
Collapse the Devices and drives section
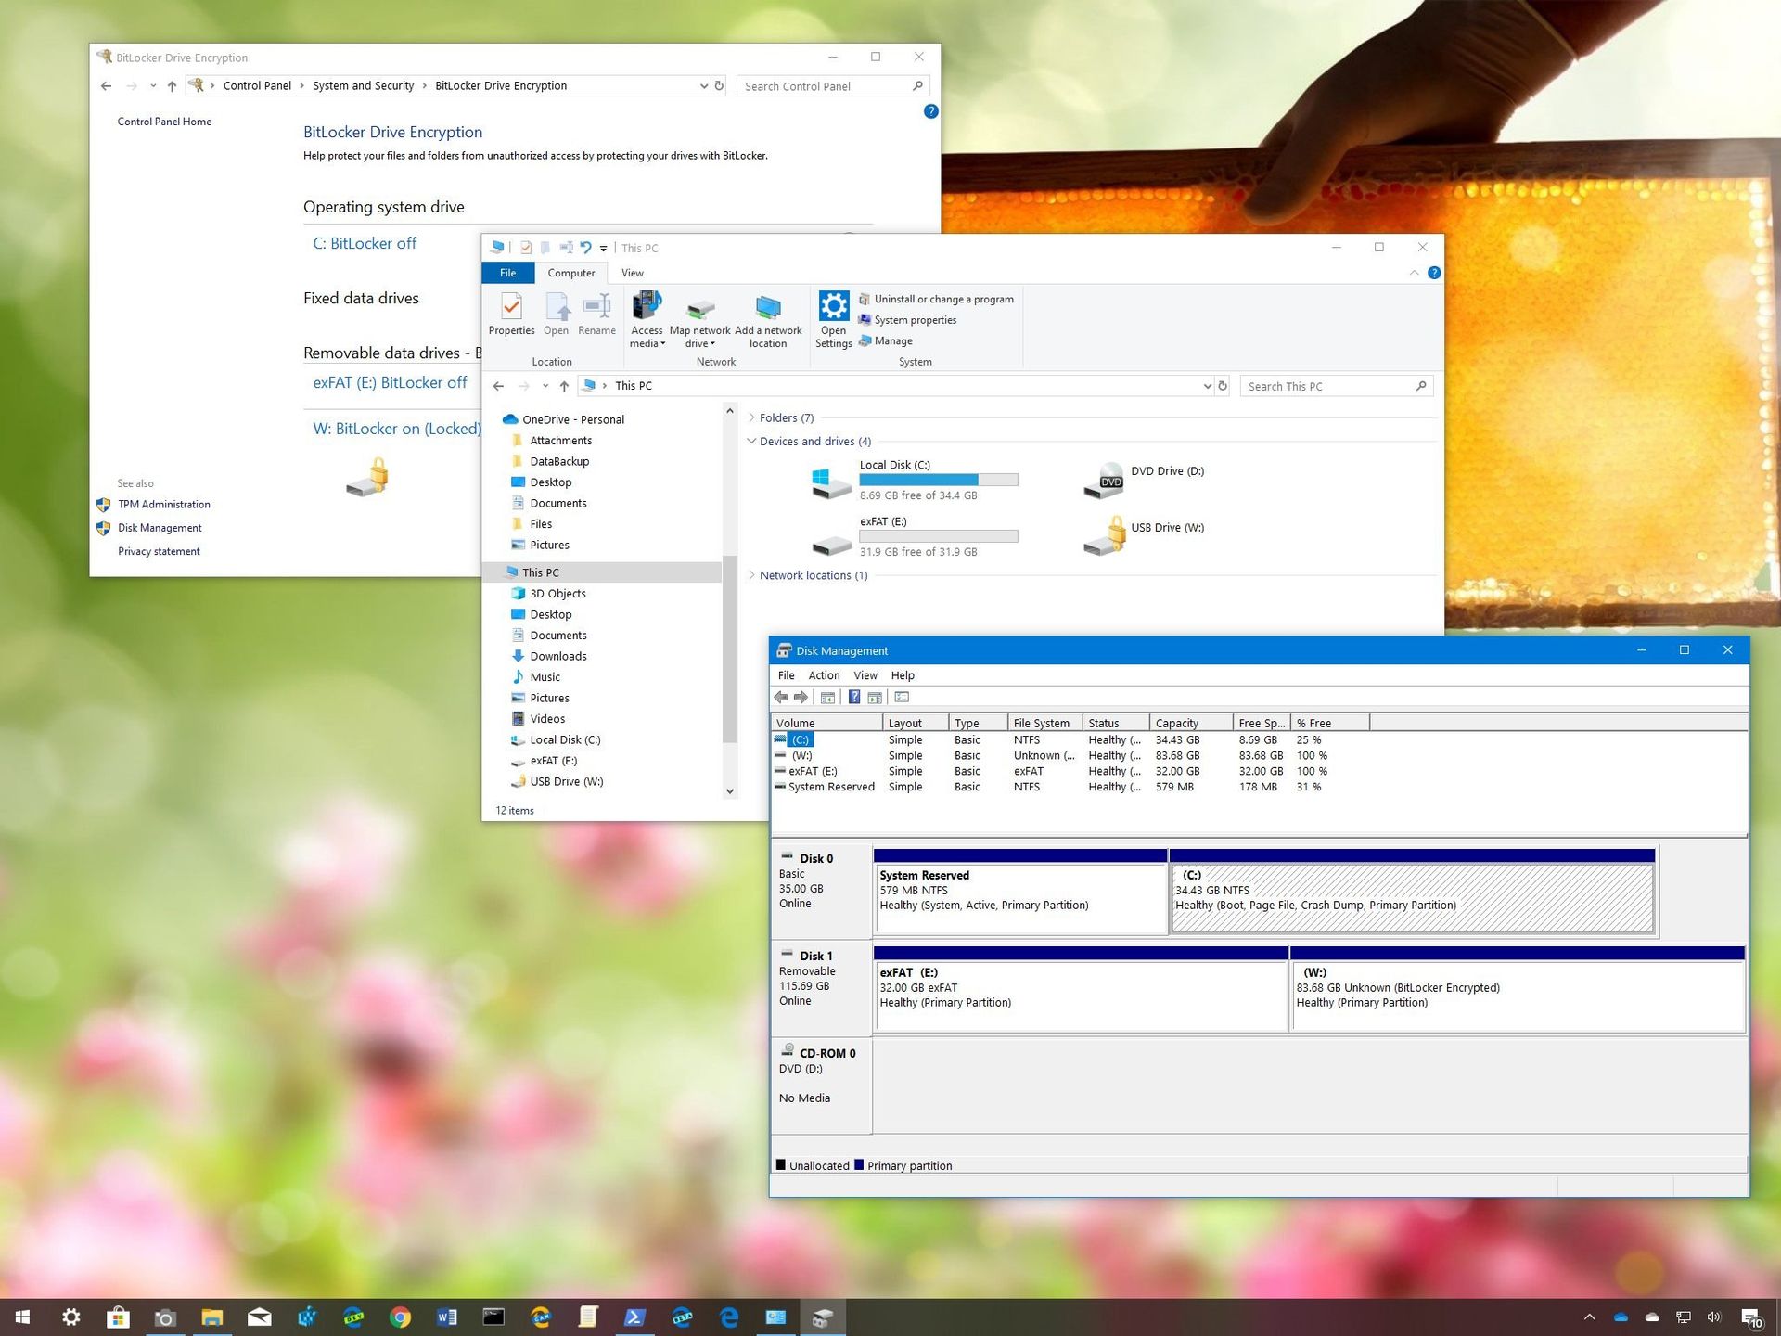(x=752, y=442)
